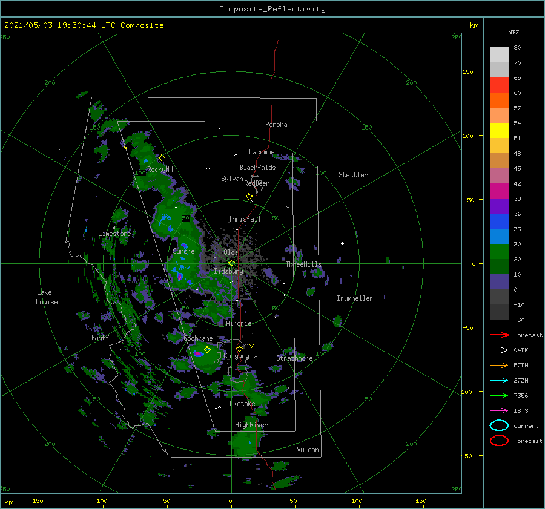The image size is (545, 509).
Task: Click the yellow diamond marker below RedDeer
Action: click(249, 197)
